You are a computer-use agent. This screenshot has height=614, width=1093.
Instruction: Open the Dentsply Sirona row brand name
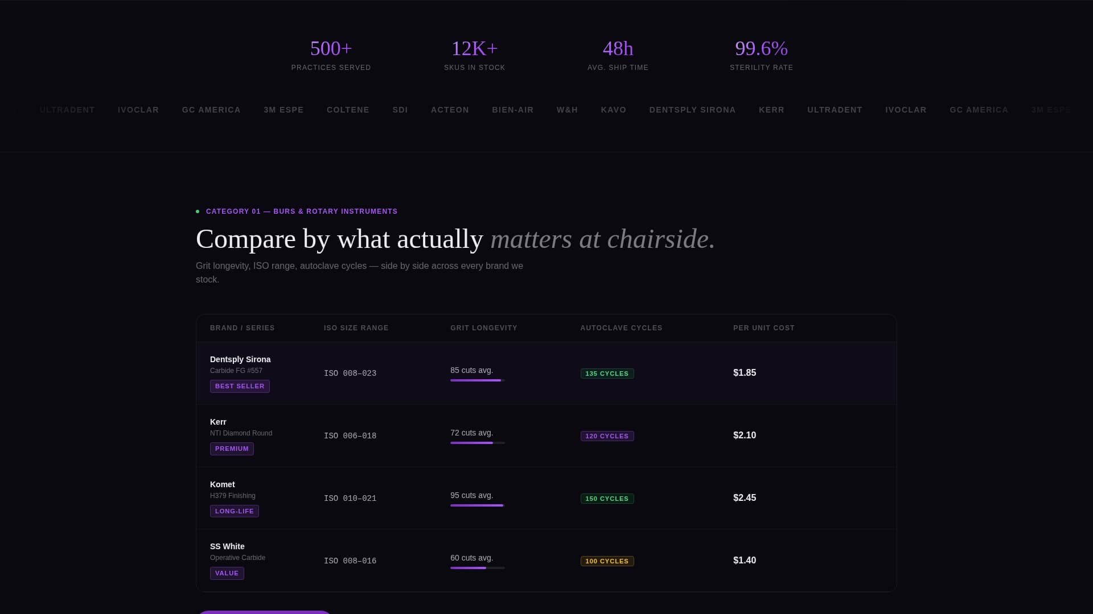point(240,359)
